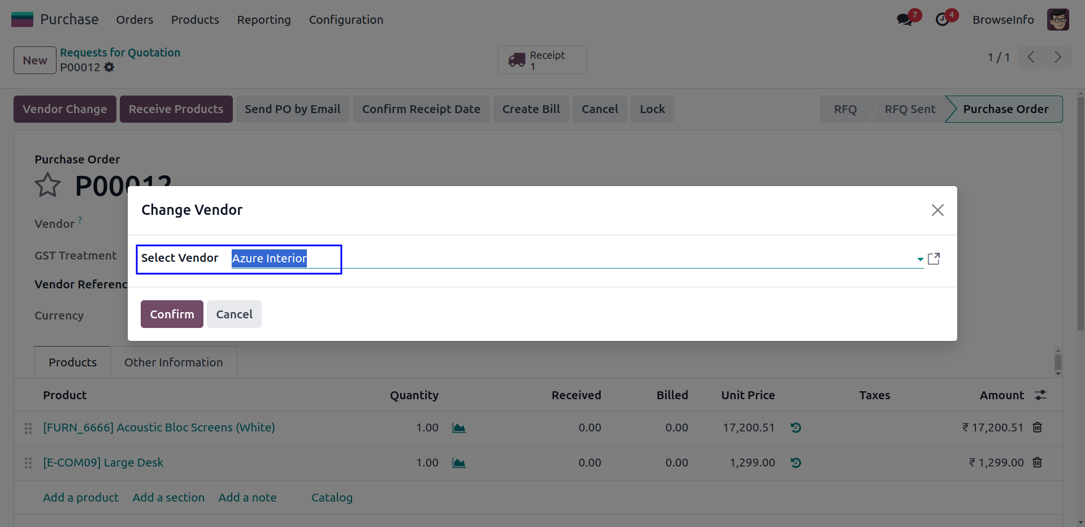Click the Requests for Quotation breadcrumb
This screenshot has width=1085, height=527.
pyautogui.click(x=120, y=53)
